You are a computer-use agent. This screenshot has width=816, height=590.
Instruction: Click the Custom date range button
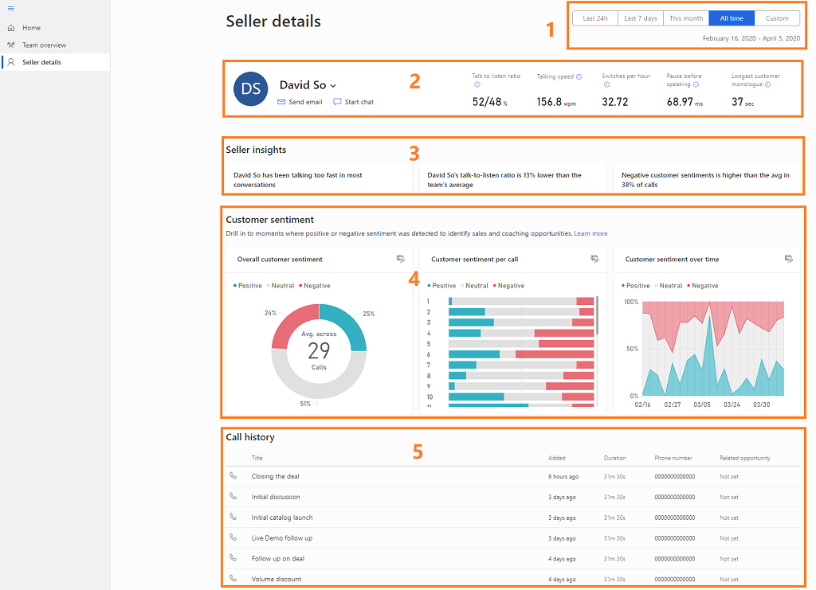[x=777, y=18]
